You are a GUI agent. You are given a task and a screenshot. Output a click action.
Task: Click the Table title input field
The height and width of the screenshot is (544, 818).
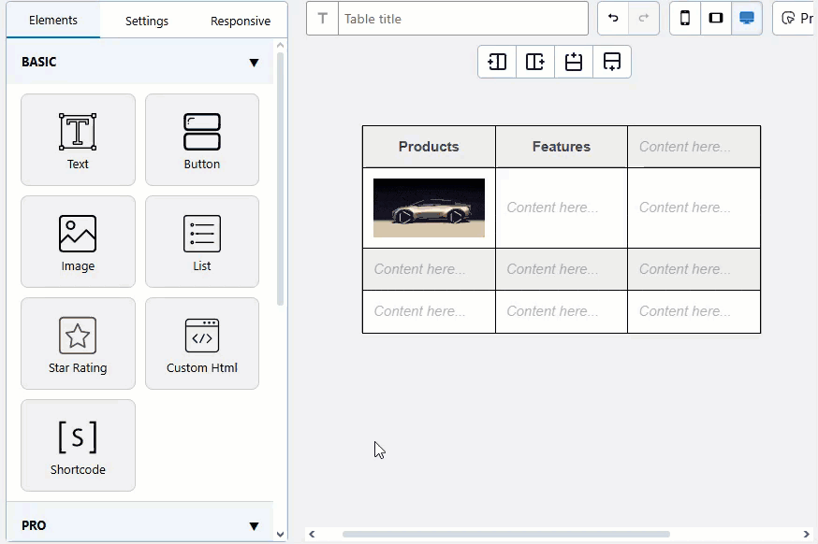click(462, 19)
